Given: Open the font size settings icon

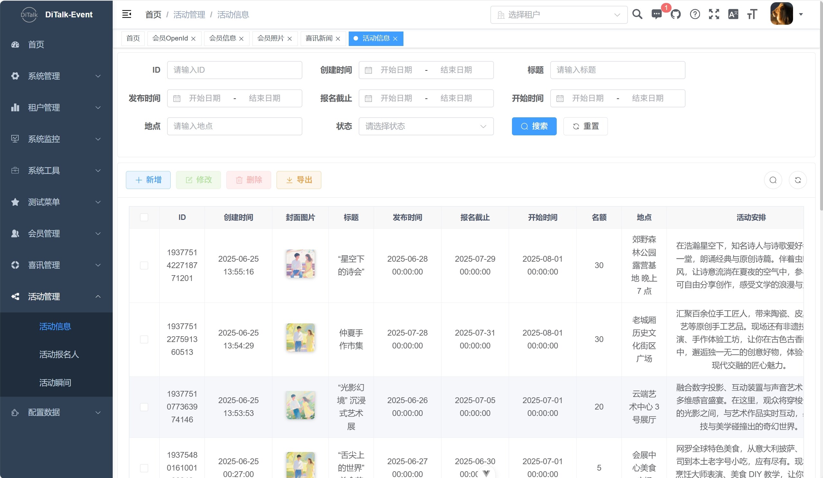Looking at the screenshot, I should tap(752, 14).
